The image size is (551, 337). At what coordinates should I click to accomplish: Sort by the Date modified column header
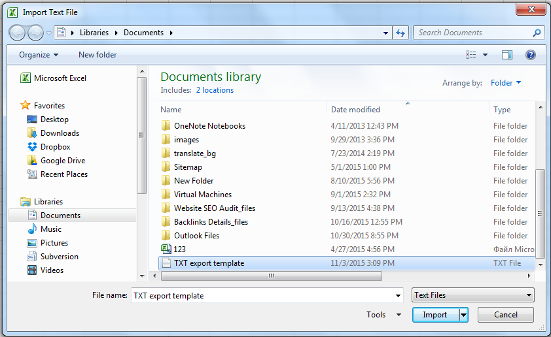coord(355,110)
